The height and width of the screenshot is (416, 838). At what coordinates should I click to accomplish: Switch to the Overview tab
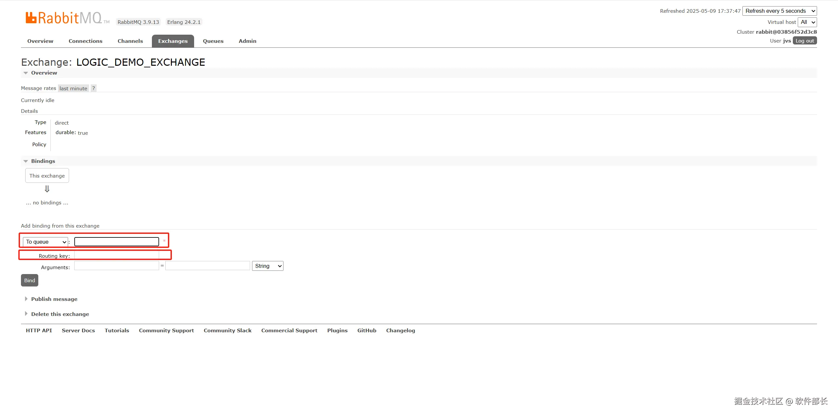pyautogui.click(x=40, y=41)
